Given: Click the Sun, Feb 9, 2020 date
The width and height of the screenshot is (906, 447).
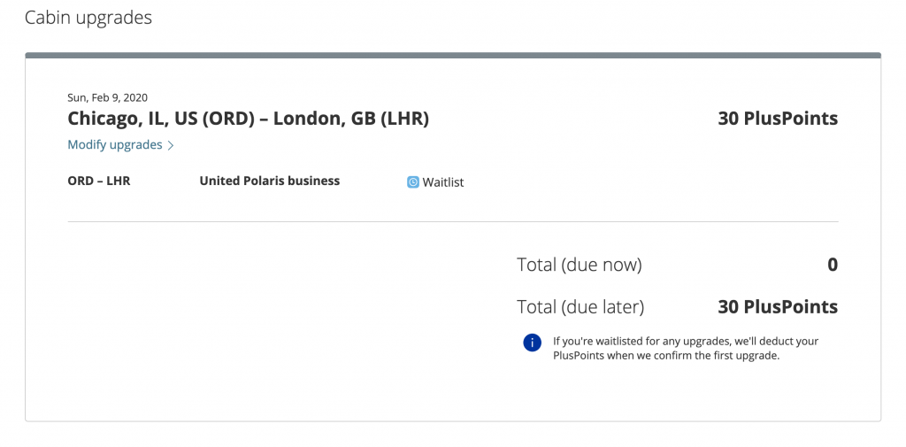Looking at the screenshot, I should pyautogui.click(x=107, y=97).
